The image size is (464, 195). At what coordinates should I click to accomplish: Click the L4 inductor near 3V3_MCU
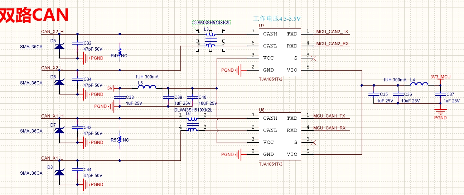419,84
